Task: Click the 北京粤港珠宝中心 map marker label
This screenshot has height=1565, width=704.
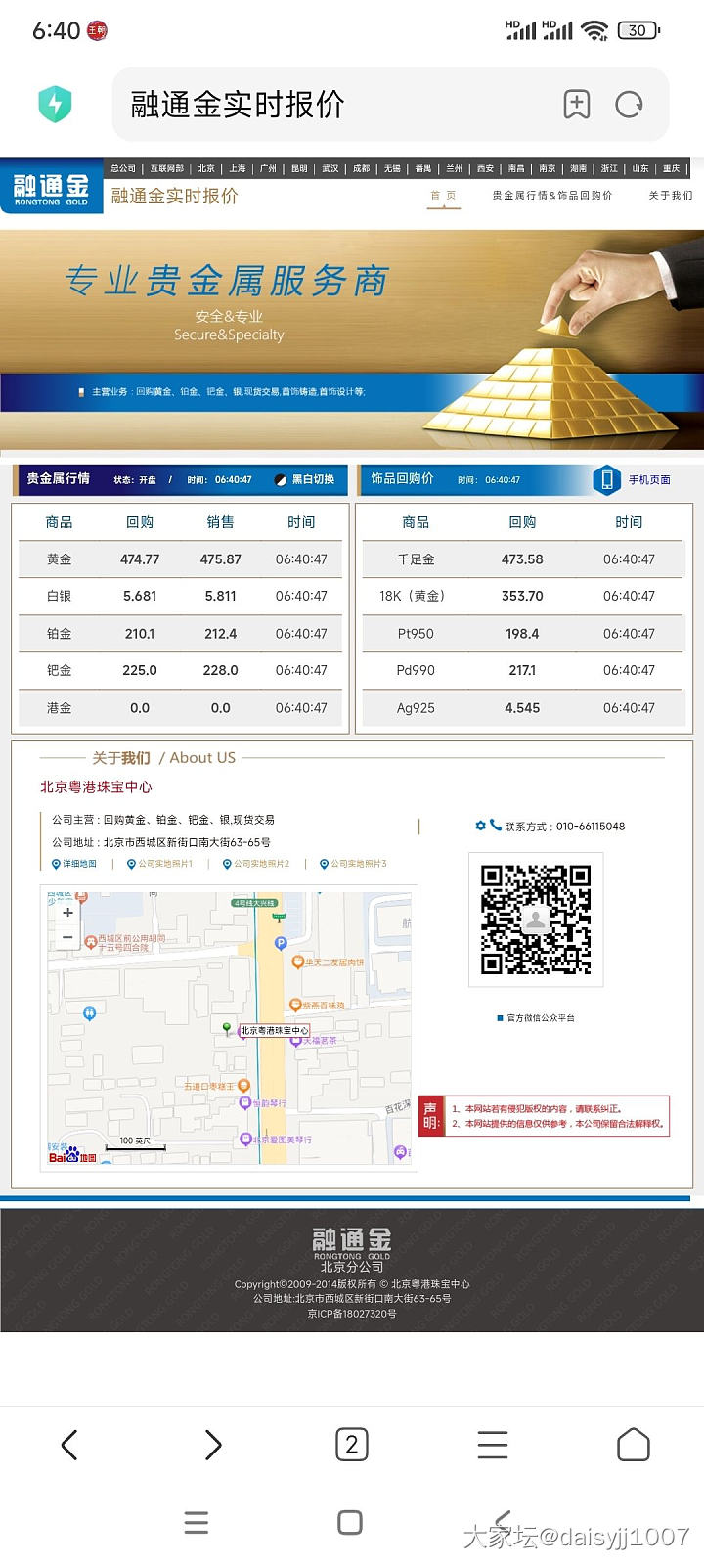Action: point(274,1030)
